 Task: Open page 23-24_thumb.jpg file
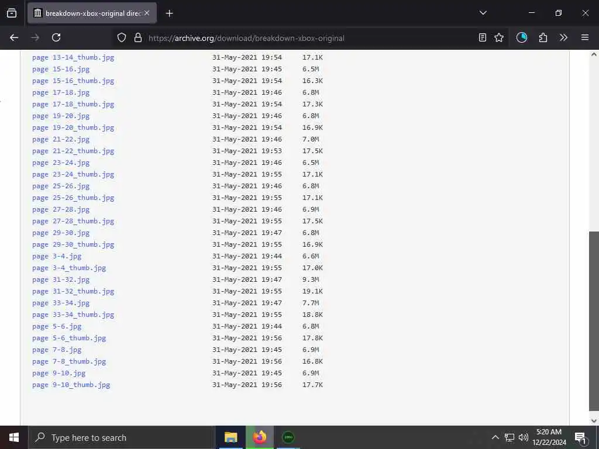click(73, 174)
